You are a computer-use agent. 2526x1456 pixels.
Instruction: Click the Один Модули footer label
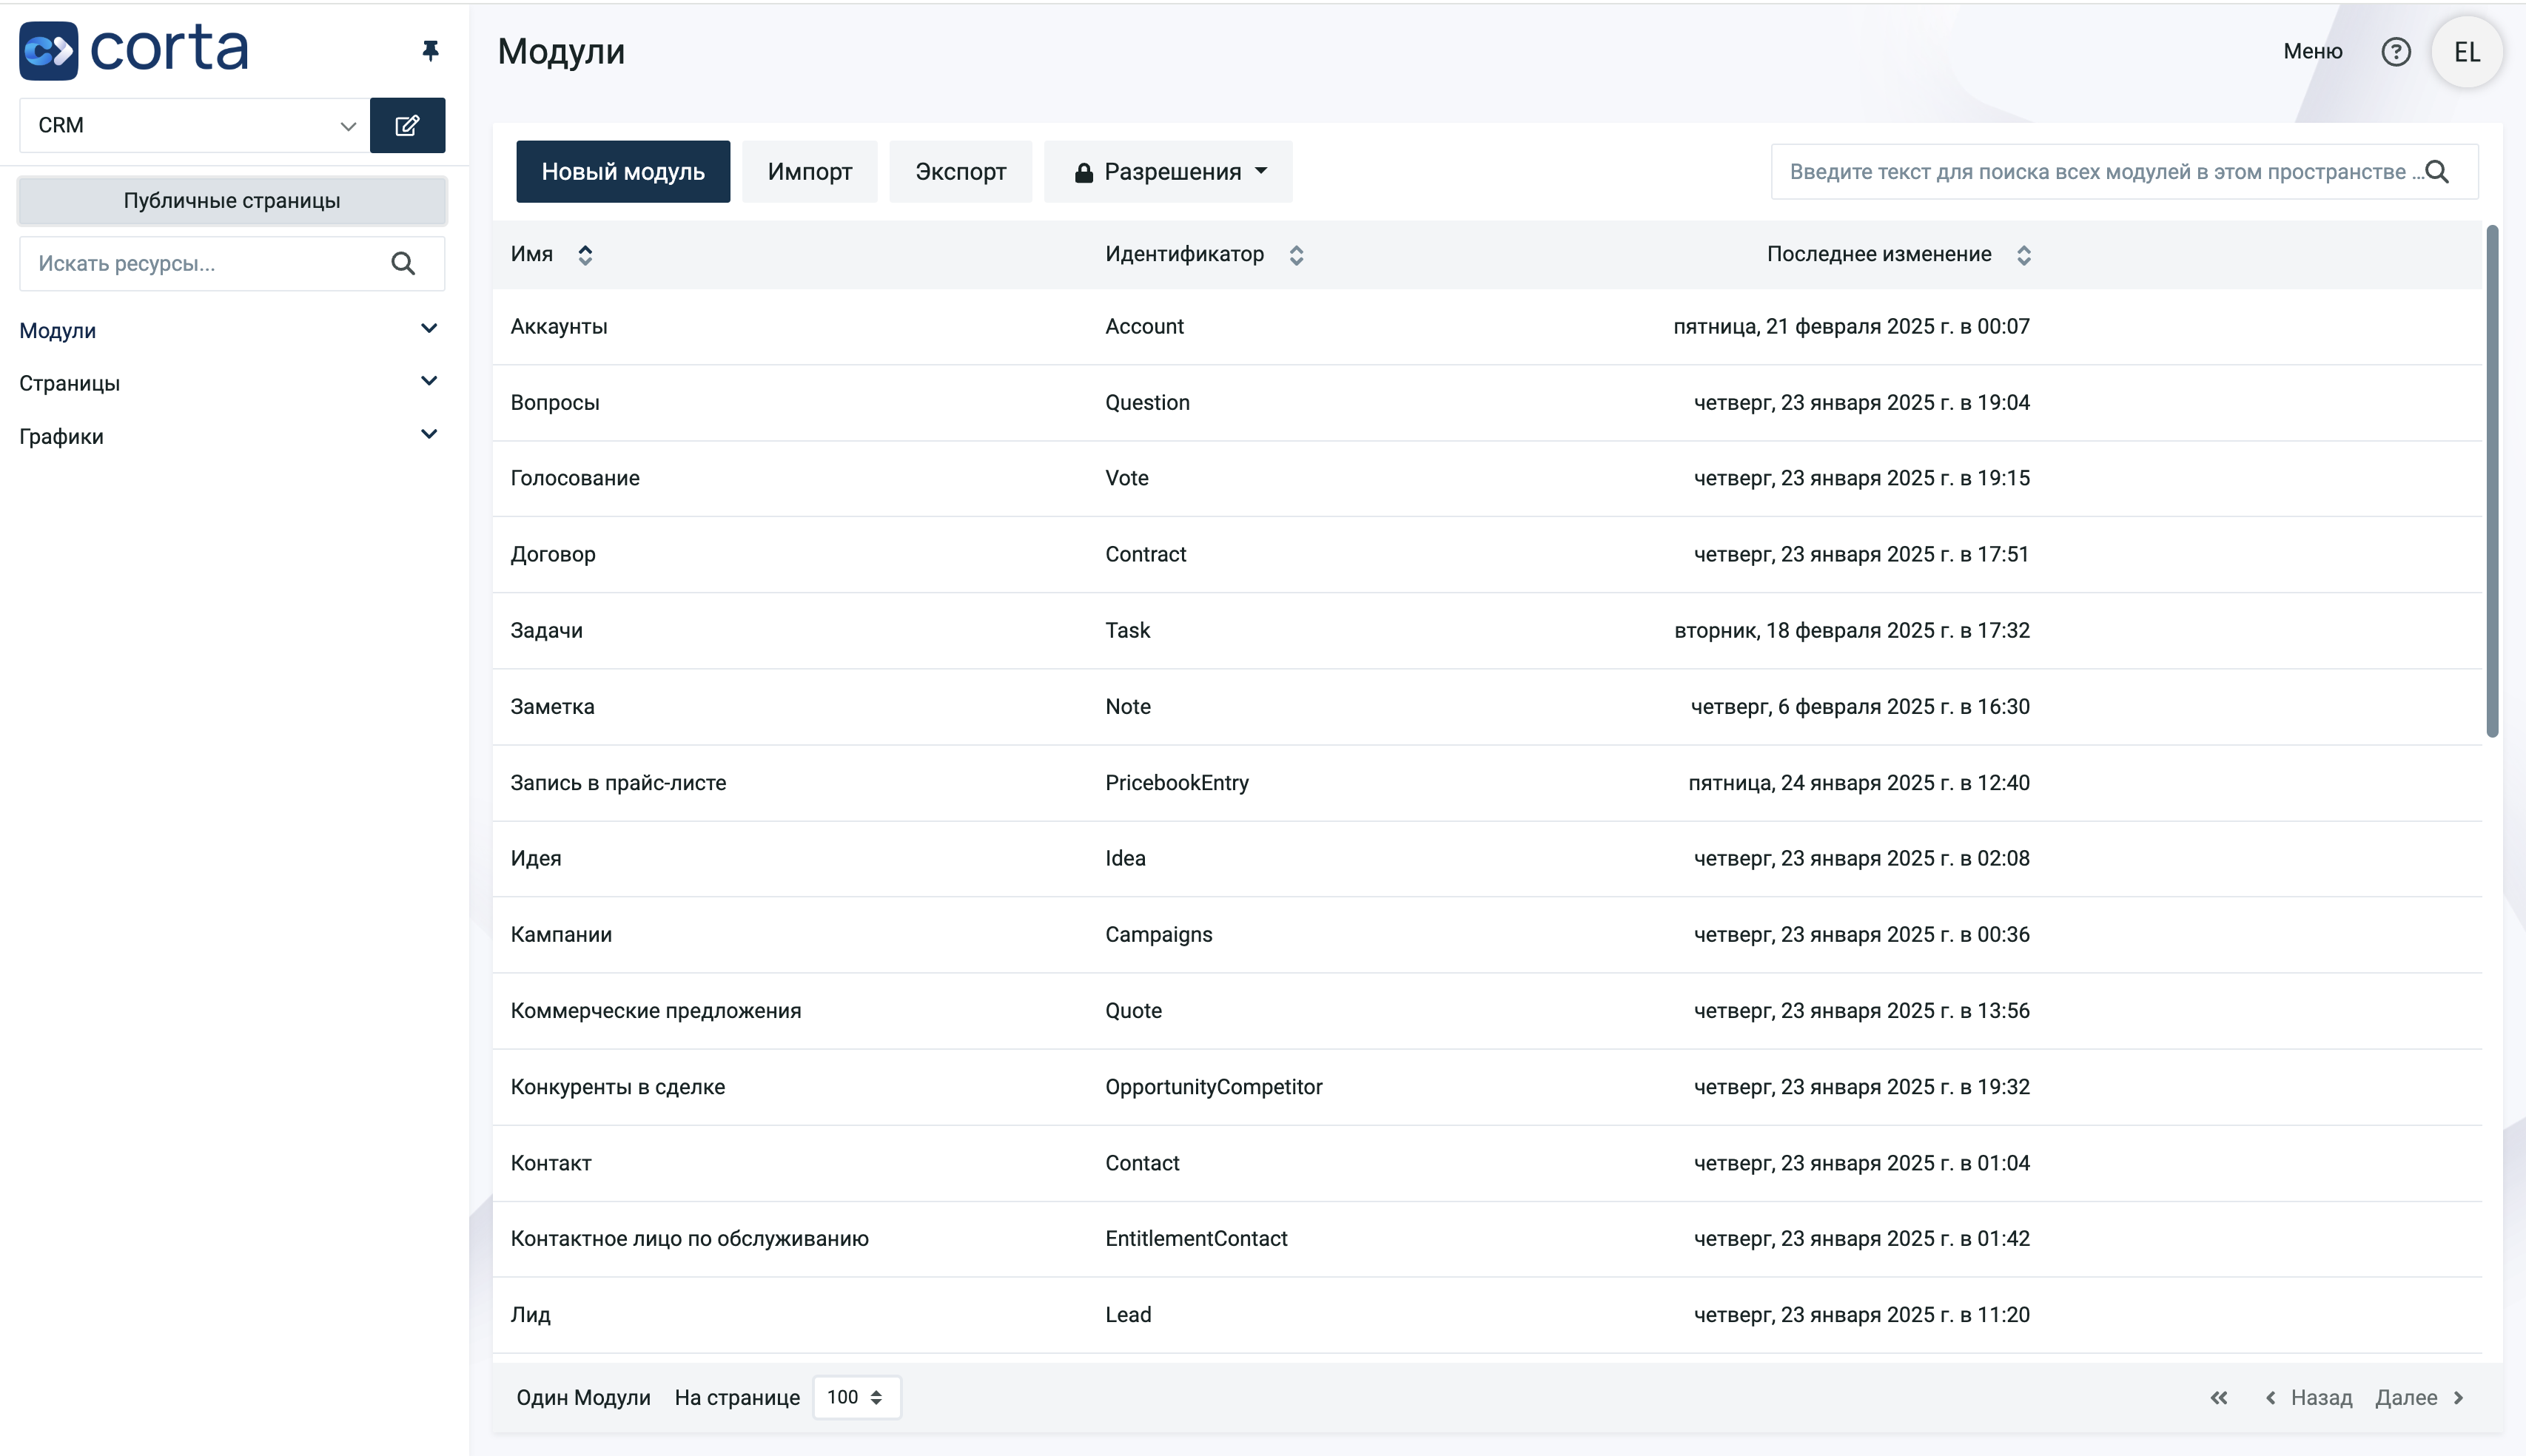coord(583,1397)
